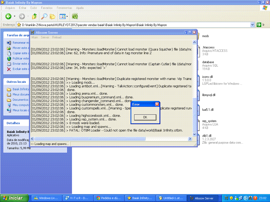The width and height of the screenshot is (270, 202).
Task: Click the Alissow Server taskbar button
Action: [x=203, y=198]
